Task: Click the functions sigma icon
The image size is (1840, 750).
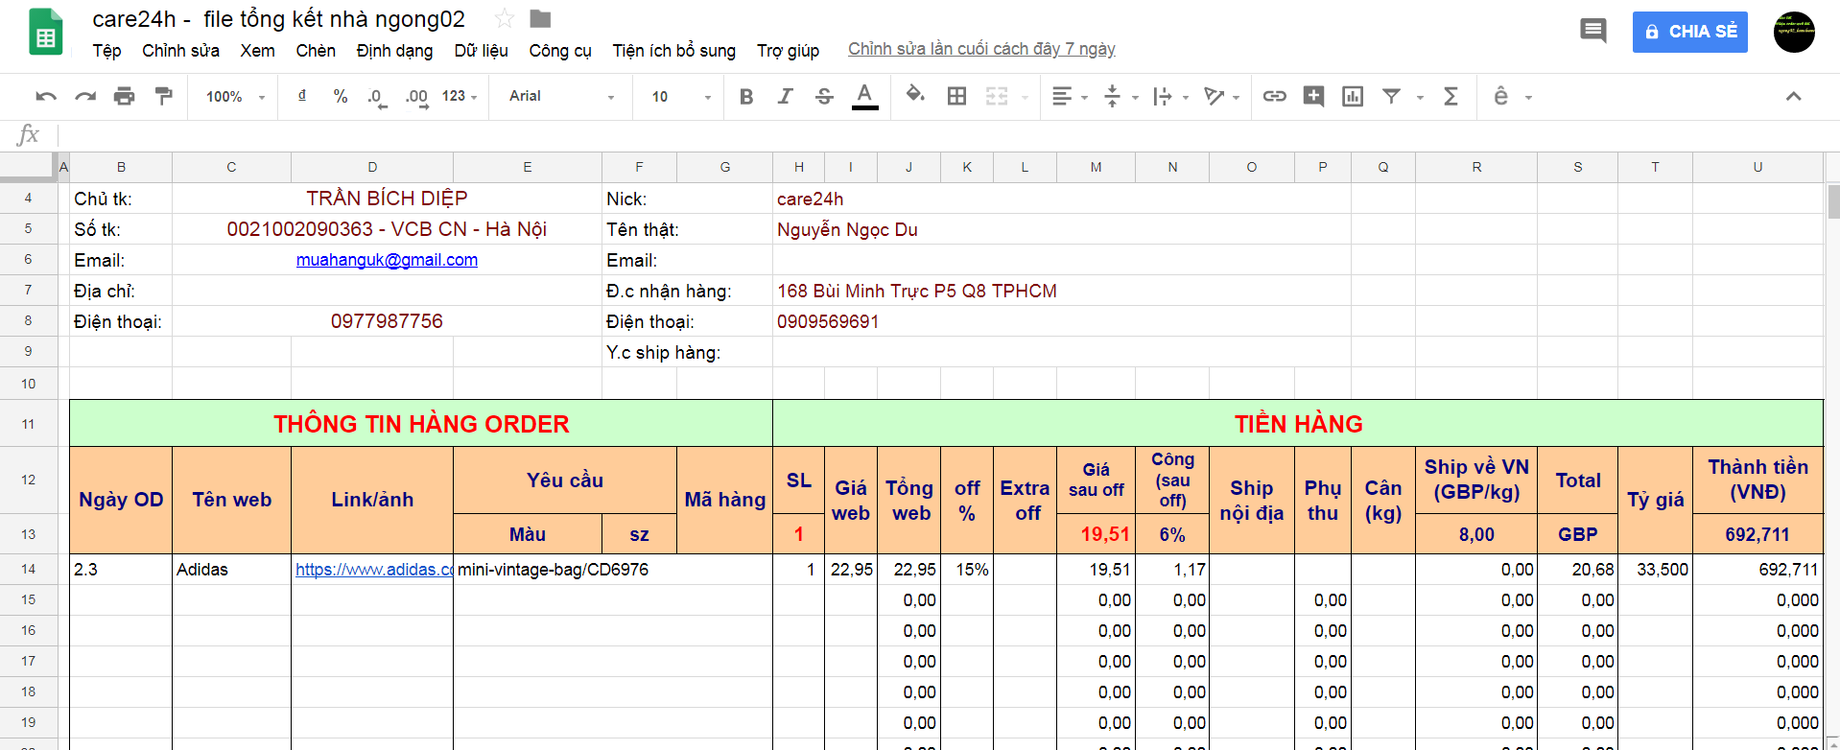Action: [1451, 96]
